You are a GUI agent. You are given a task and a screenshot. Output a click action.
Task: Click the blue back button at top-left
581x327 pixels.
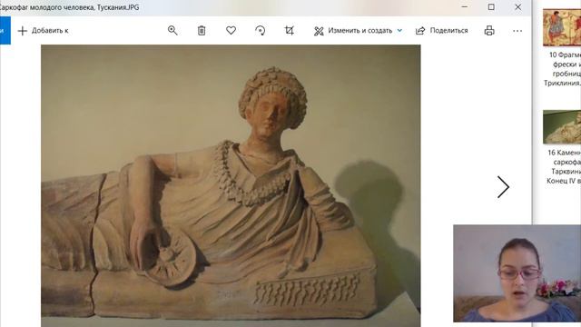point(5,30)
